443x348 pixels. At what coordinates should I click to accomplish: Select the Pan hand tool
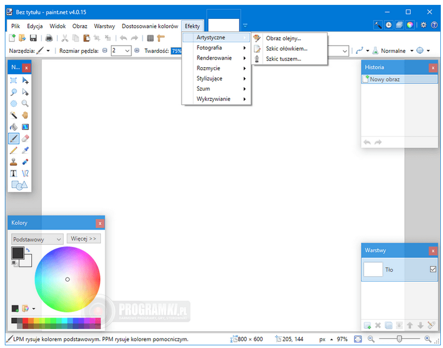click(25, 115)
